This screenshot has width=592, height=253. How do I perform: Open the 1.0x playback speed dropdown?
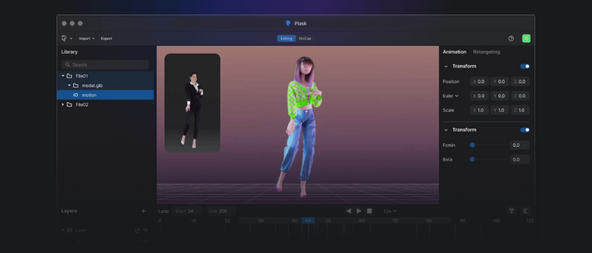[390, 211]
